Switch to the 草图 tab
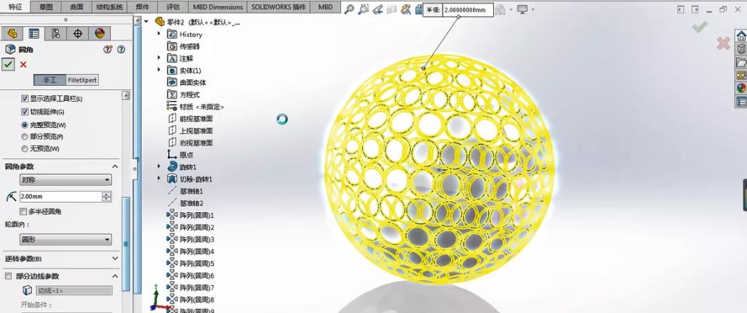 [46, 7]
